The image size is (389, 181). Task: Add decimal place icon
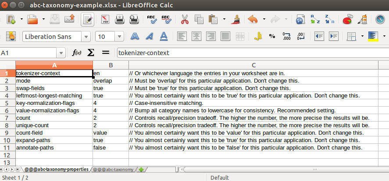[286, 37]
